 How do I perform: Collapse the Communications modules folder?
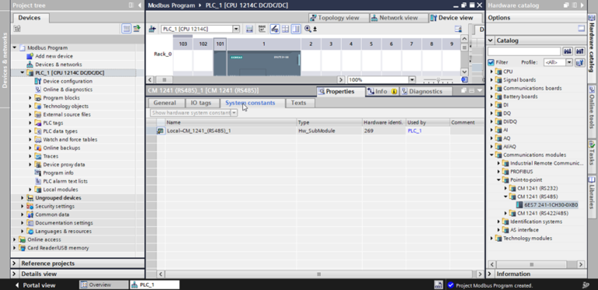pos(491,155)
